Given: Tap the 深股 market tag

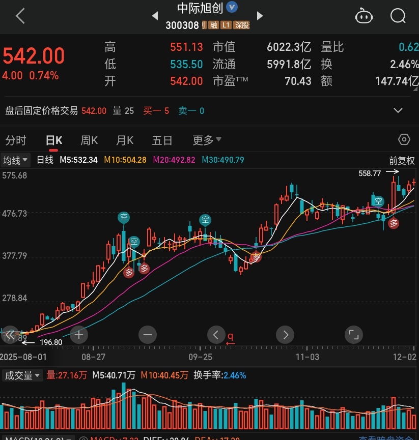Looking at the screenshot, I should click(x=242, y=25).
